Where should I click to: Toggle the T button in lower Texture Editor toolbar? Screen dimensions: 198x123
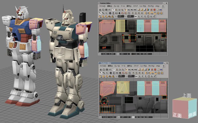pos(114,70)
